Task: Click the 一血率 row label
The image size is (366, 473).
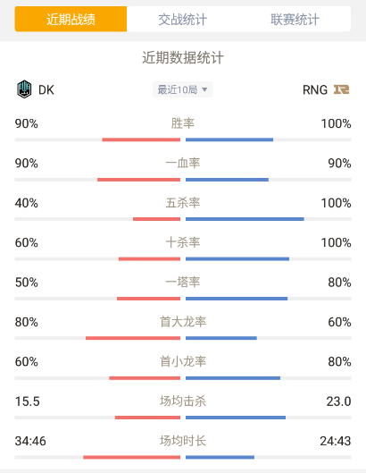Action: click(x=183, y=164)
